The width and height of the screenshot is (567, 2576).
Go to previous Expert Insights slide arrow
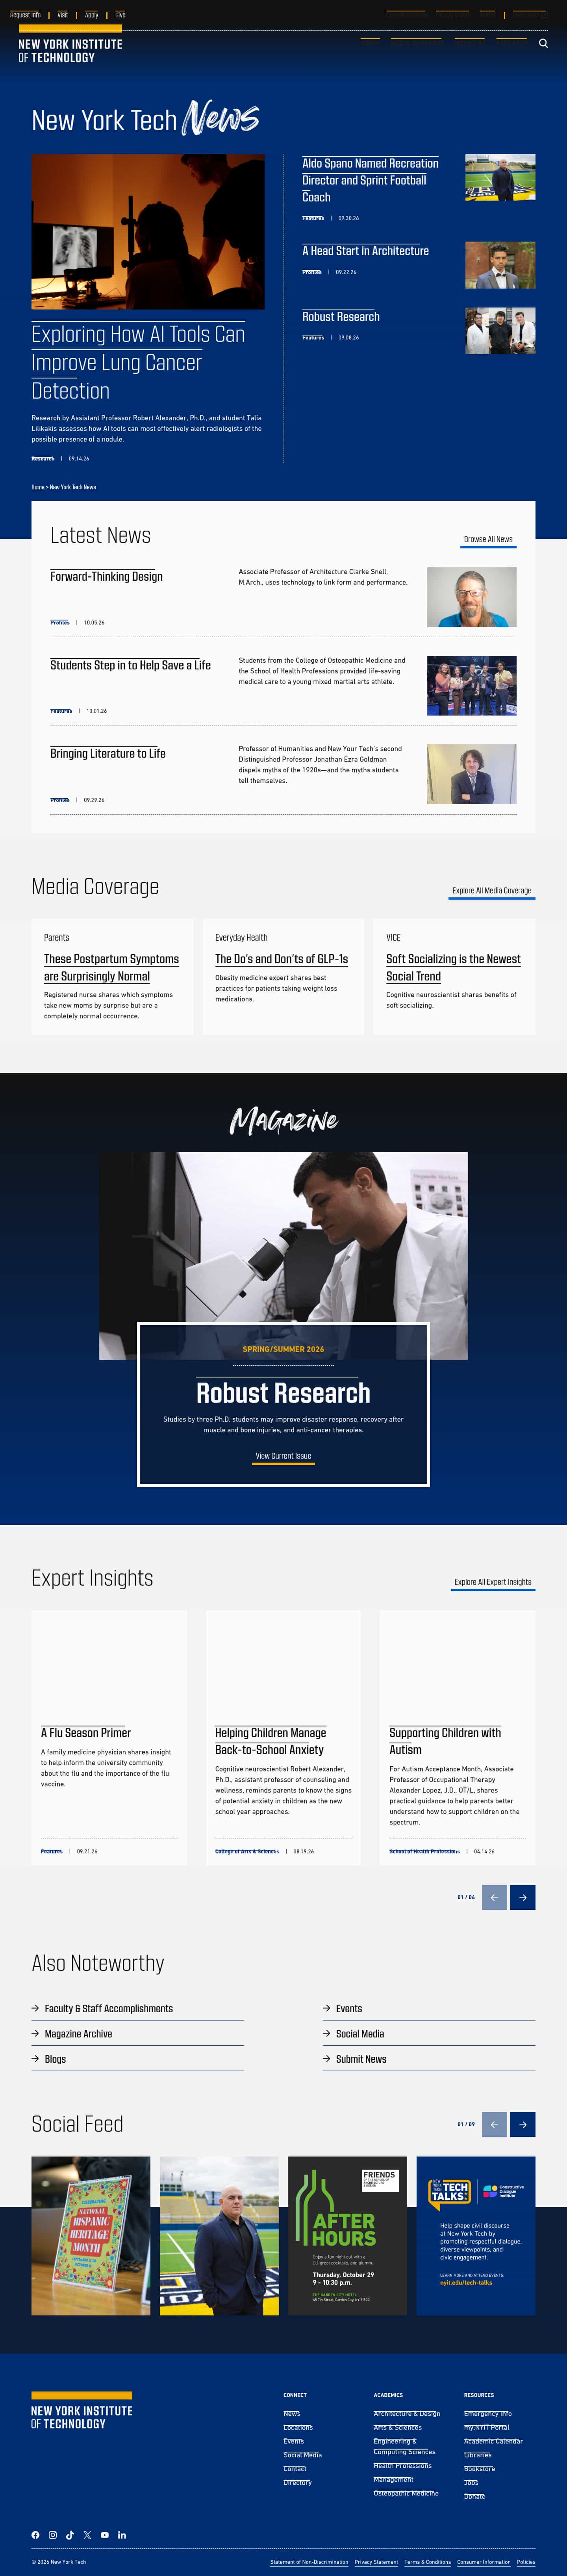494,1897
